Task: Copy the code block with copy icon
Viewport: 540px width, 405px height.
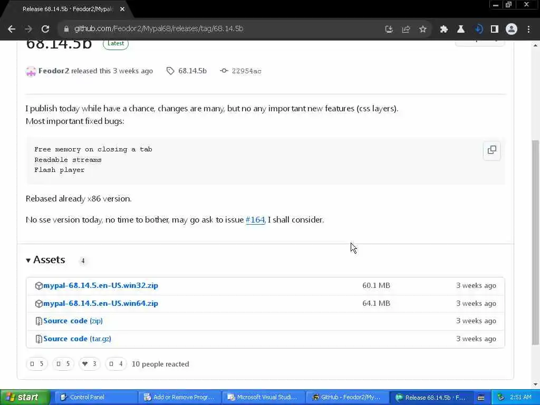Action: [x=492, y=150]
